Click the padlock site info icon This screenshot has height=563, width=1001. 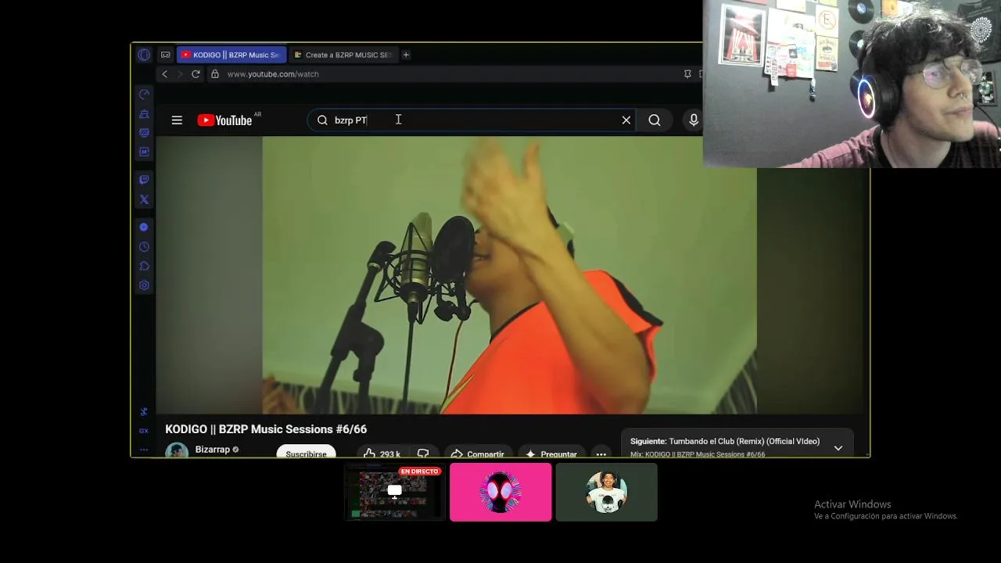point(215,74)
